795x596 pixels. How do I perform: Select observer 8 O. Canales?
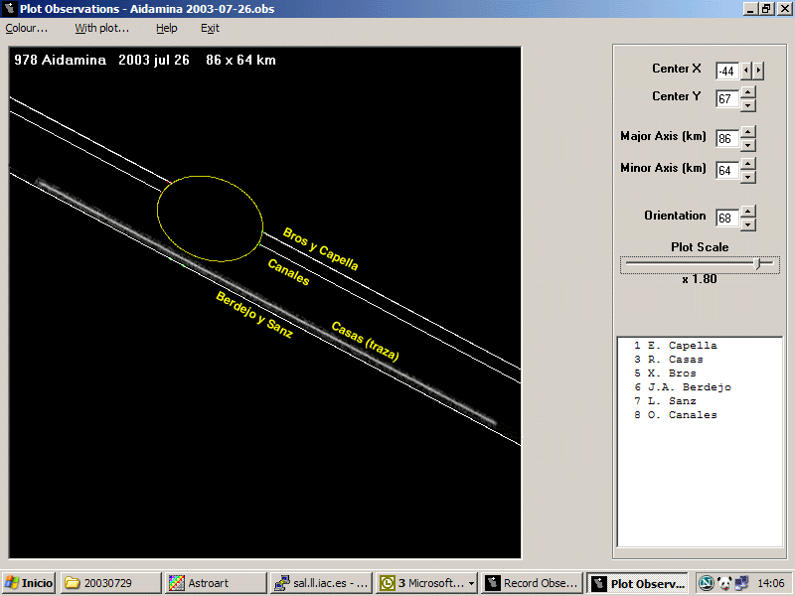[676, 415]
